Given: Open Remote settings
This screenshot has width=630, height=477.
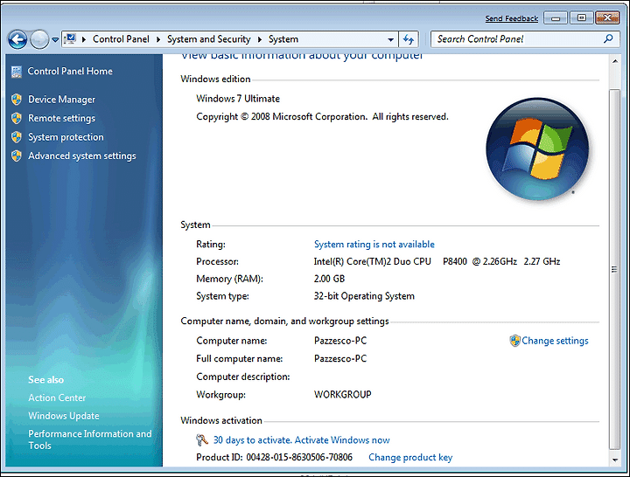Looking at the screenshot, I should point(61,118).
